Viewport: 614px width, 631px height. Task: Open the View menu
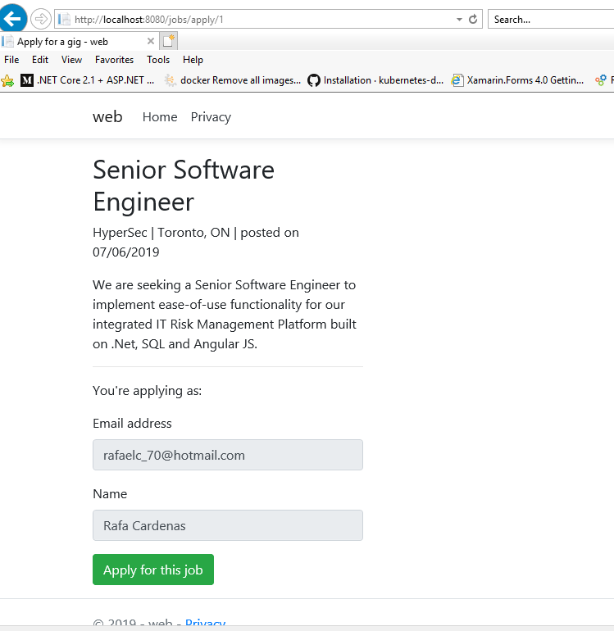point(71,60)
